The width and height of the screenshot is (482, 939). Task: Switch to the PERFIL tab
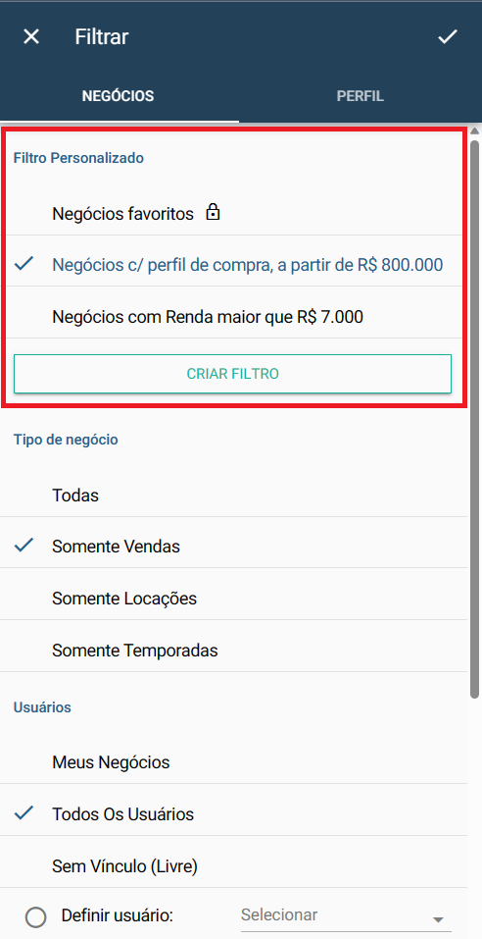tap(360, 96)
